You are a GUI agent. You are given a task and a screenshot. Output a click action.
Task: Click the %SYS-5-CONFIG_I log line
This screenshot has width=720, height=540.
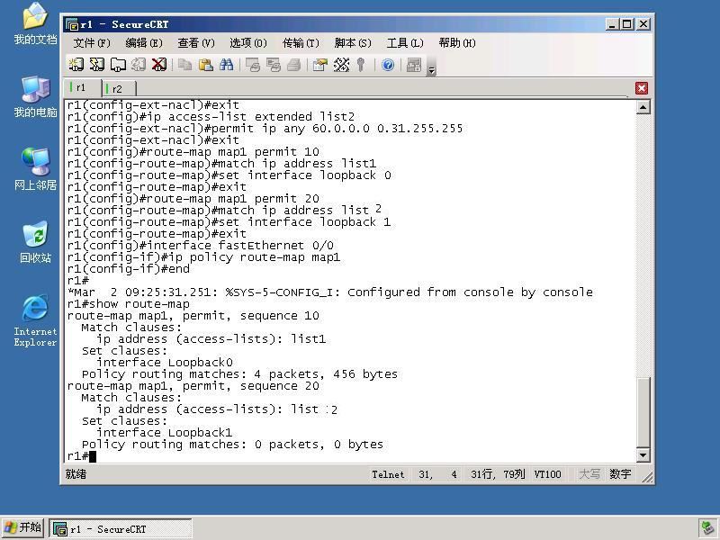(330, 292)
